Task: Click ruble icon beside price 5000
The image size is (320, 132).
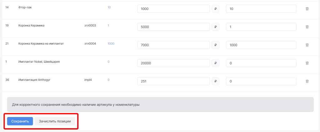Action: (215, 27)
